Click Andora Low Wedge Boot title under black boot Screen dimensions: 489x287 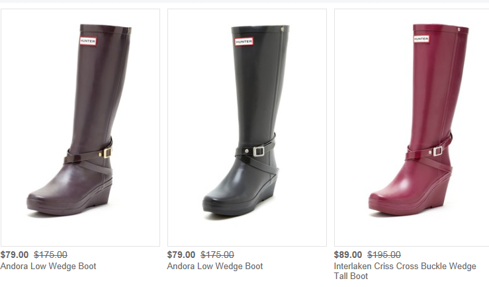(x=215, y=266)
